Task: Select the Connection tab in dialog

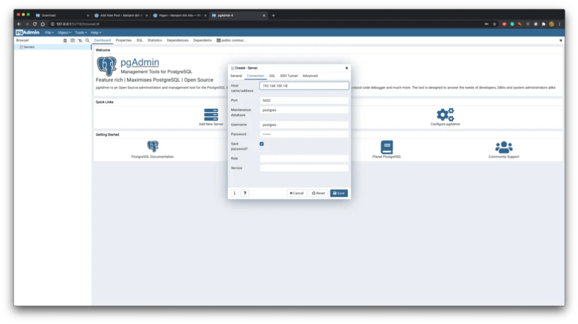Action: (256, 76)
